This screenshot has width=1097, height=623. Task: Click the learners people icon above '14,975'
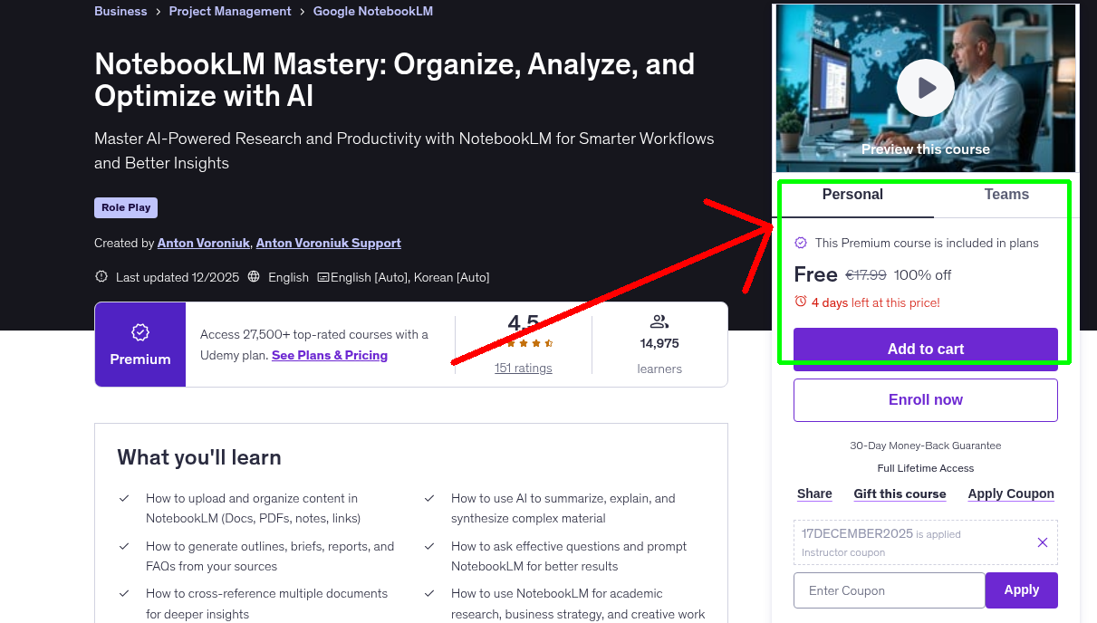click(x=659, y=321)
